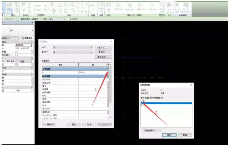Select the Move tool in the Modify panel
The image size is (230, 146).
tap(54, 11)
